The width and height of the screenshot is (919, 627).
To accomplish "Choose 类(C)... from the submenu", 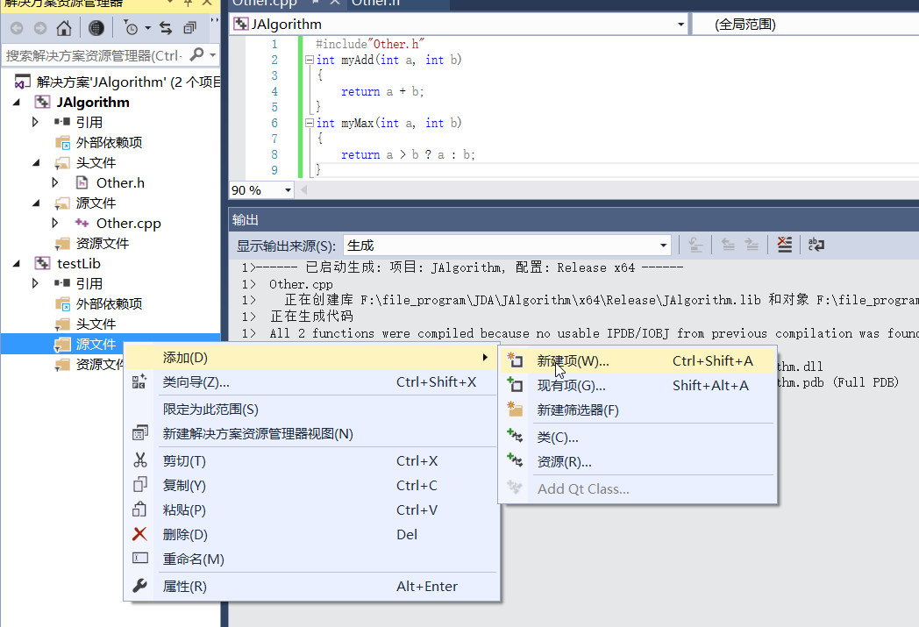I will pos(638,437).
